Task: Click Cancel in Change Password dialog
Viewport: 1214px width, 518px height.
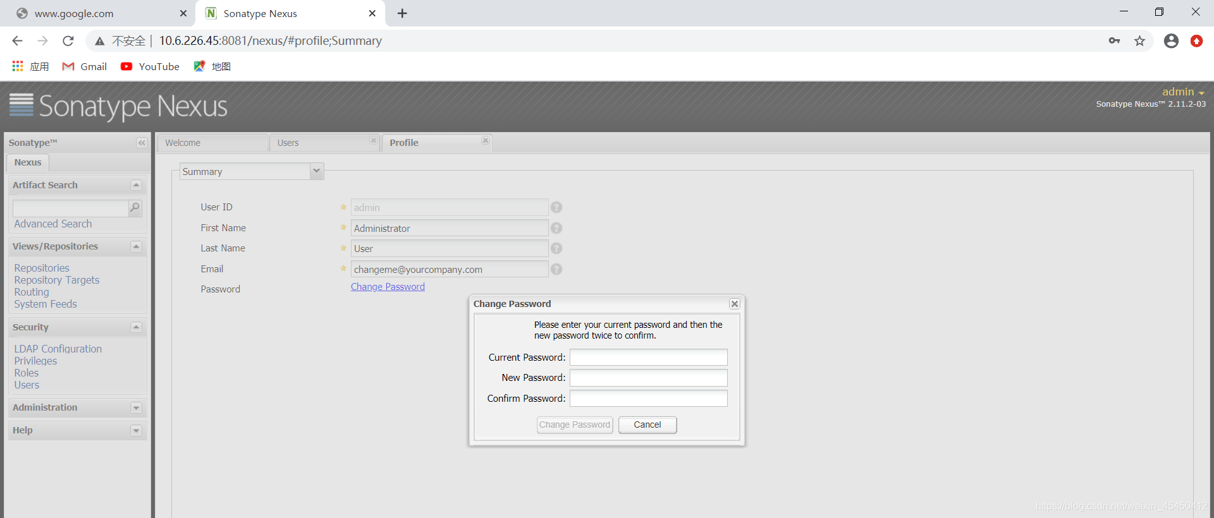Action: pyautogui.click(x=647, y=425)
